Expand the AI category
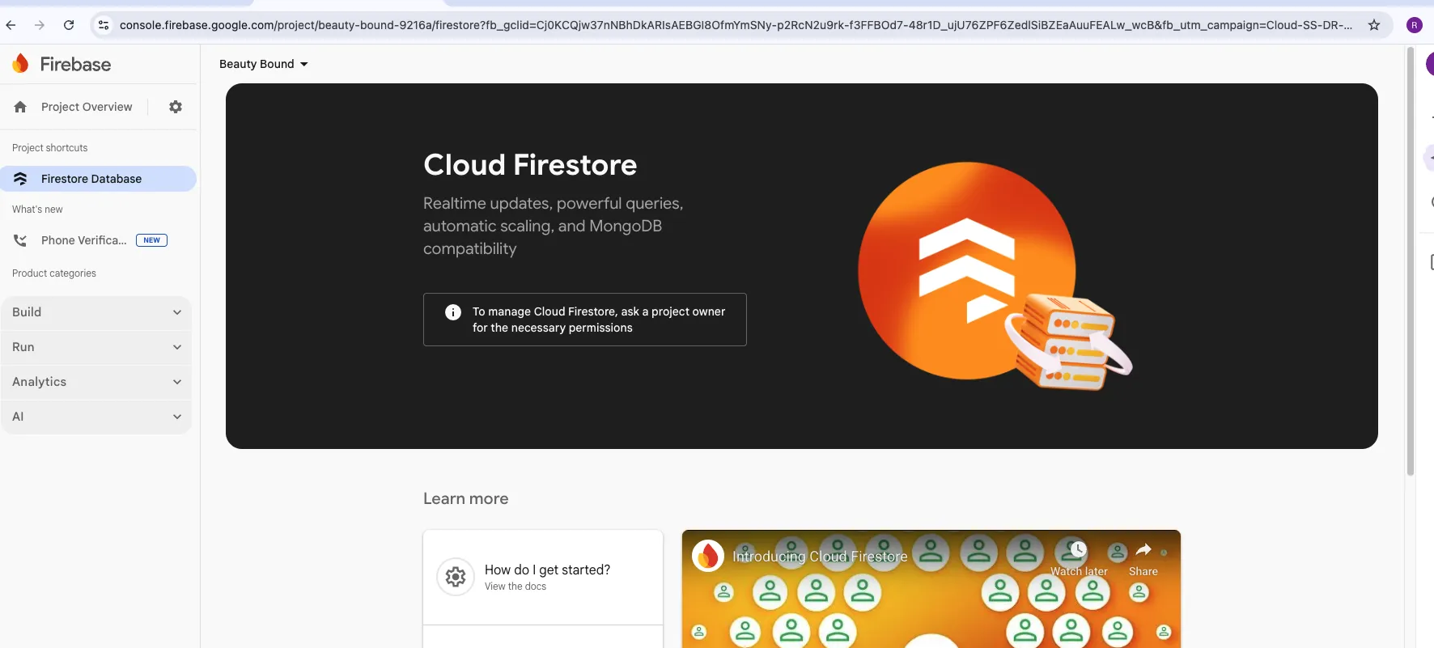The image size is (1434, 648). pos(96,417)
